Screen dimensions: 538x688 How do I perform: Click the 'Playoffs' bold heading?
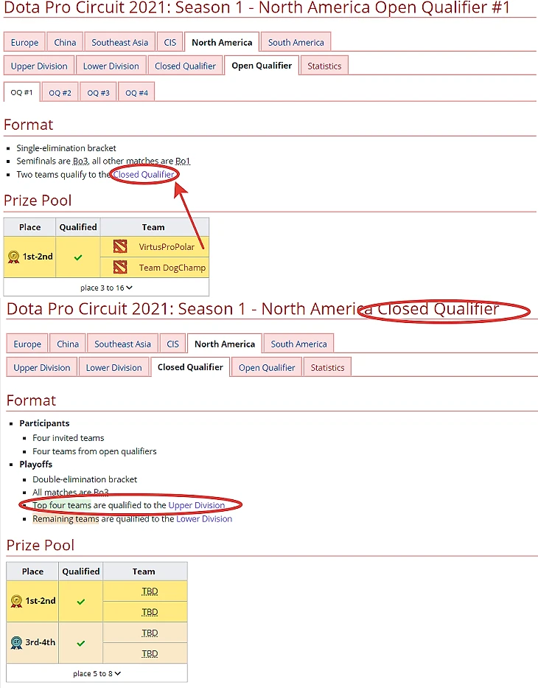point(36,465)
